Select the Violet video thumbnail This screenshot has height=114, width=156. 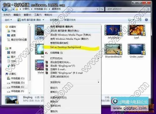40,65
